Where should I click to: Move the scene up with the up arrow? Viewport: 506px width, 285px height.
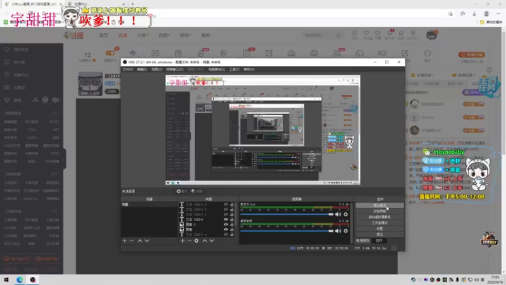coord(140,241)
